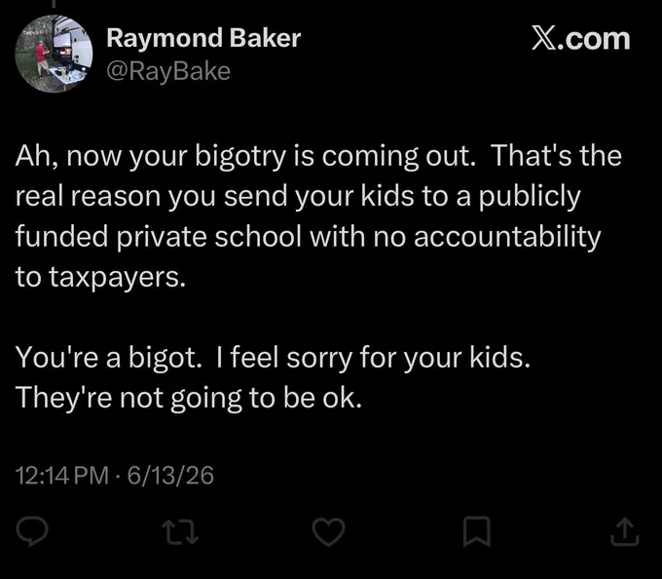Click the line 'Ah, now your bigotry is coming out'

coord(243,156)
